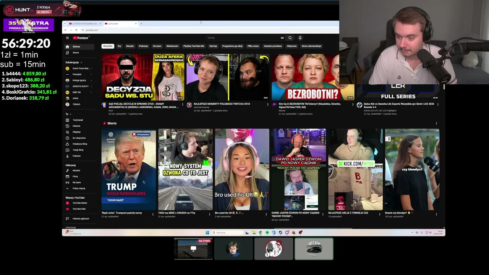Screen dimensions: 489x275
Task: Open more options for the STUU court video
Action: pyautogui.click(x=182, y=104)
